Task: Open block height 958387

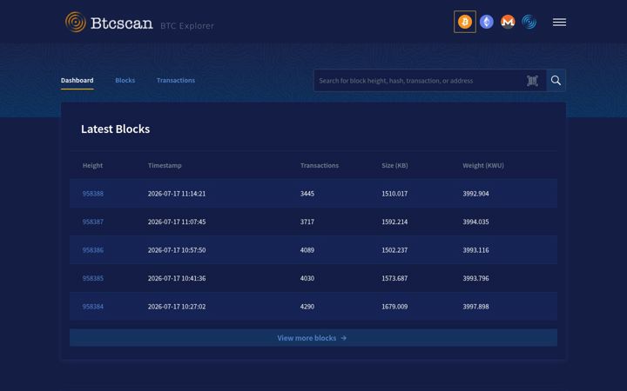Action: point(93,222)
